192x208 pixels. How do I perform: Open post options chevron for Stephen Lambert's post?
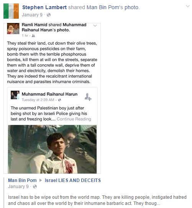click(188, 6)
